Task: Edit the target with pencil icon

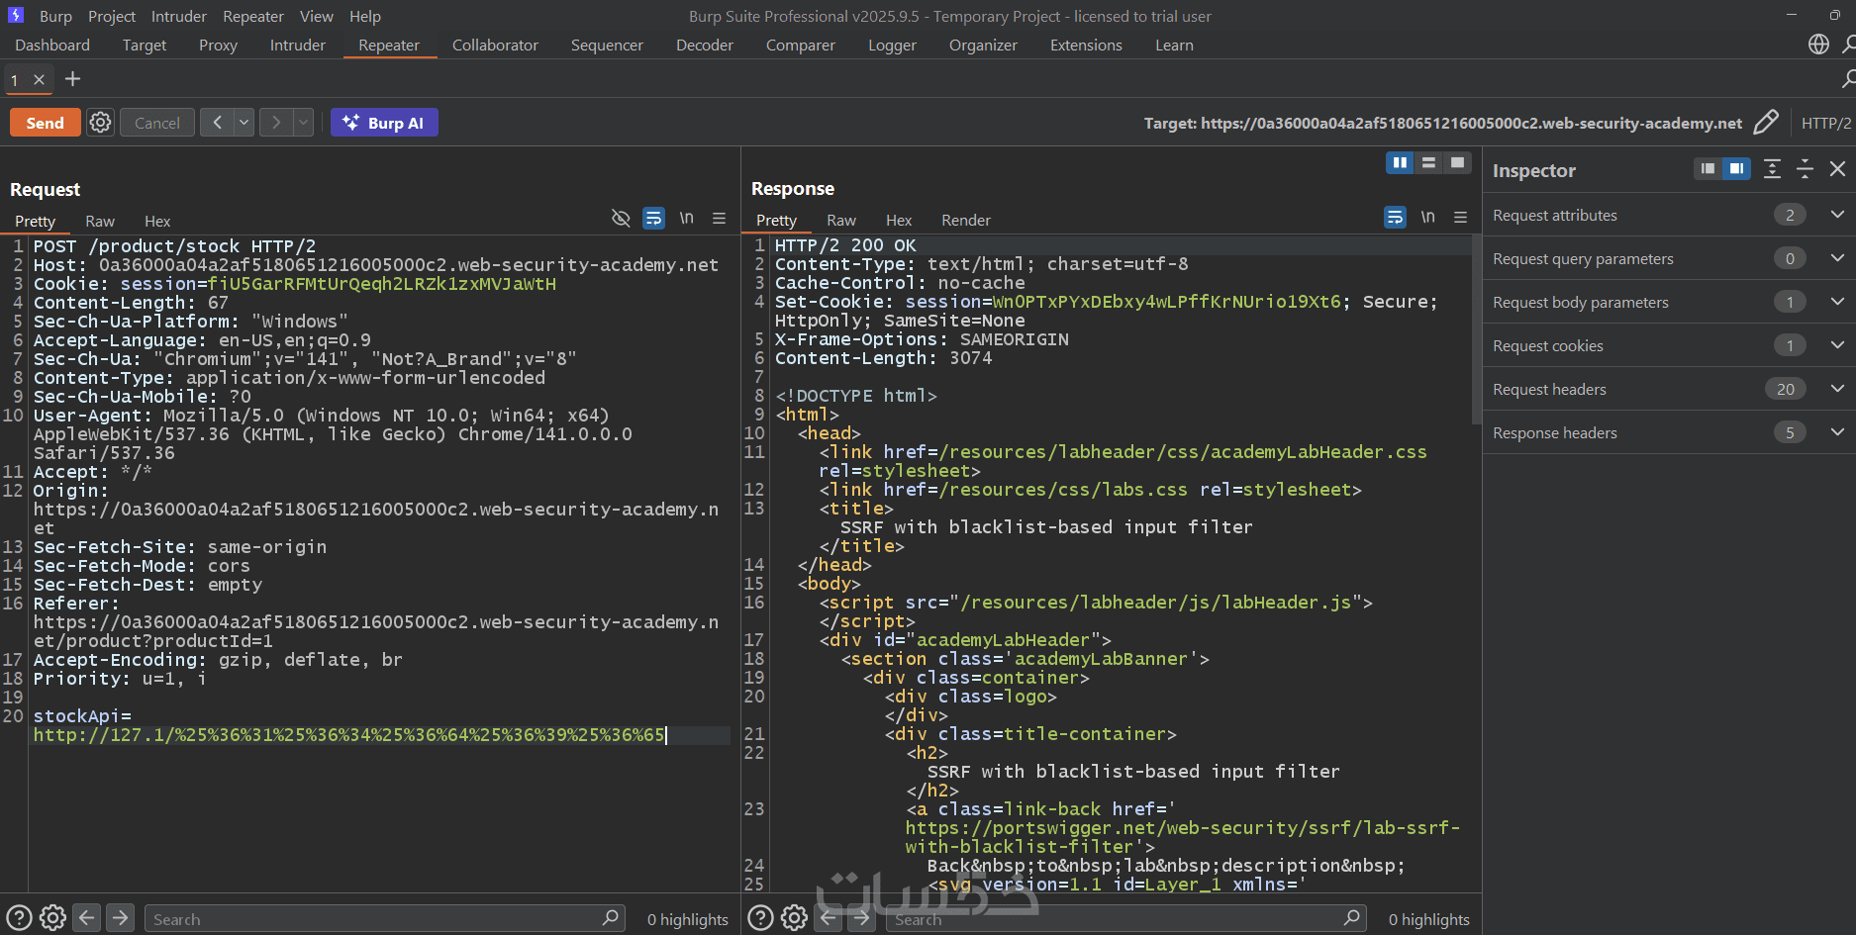Action: click(x=1766, y=123)
